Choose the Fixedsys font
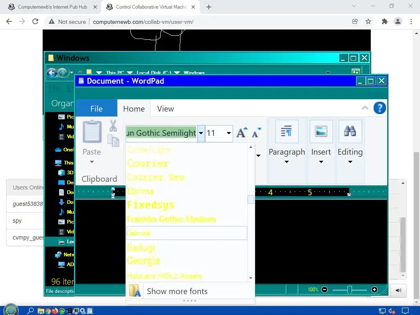 [x=151, y=205]
